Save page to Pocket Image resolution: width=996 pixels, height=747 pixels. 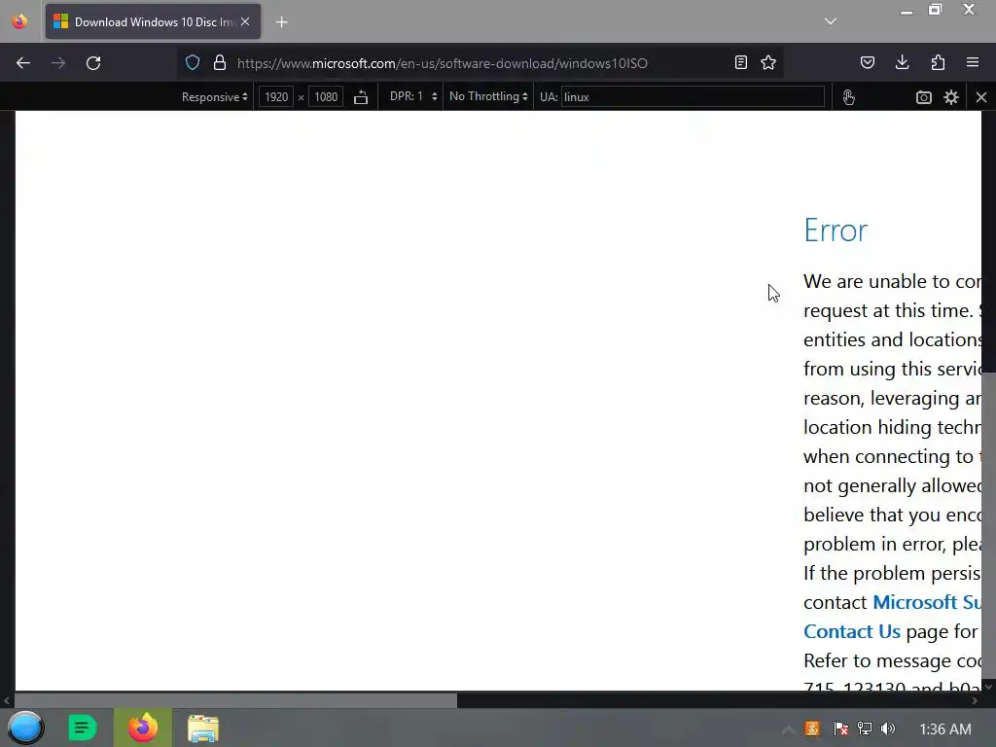pyautogui.click(x=868, y=63)
